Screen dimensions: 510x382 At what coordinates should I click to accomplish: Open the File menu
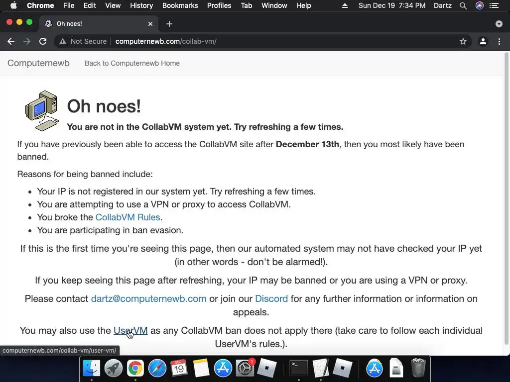pos(69,5)
